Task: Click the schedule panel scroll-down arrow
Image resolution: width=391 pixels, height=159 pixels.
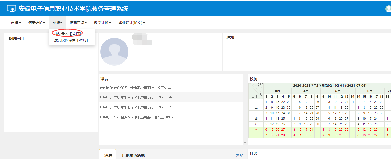Action: coord(245,143)
